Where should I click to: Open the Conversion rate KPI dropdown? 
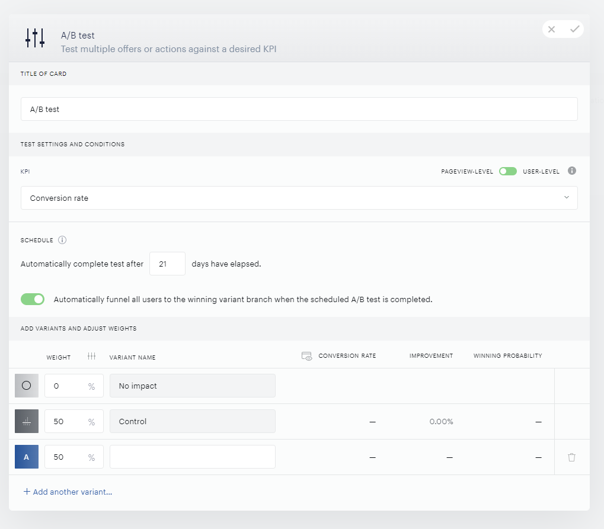click(x=299, y=198)
